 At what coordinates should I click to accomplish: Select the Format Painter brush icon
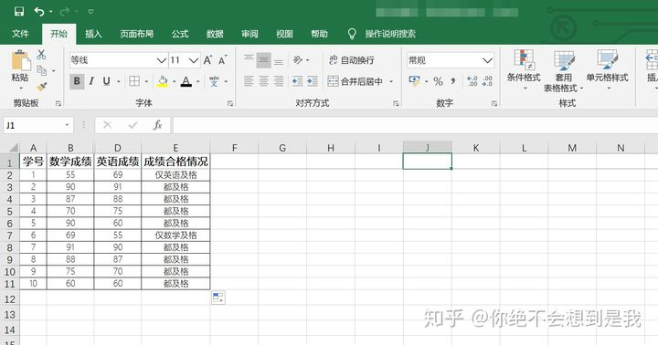pyautogui.click(x=41, y=87)
